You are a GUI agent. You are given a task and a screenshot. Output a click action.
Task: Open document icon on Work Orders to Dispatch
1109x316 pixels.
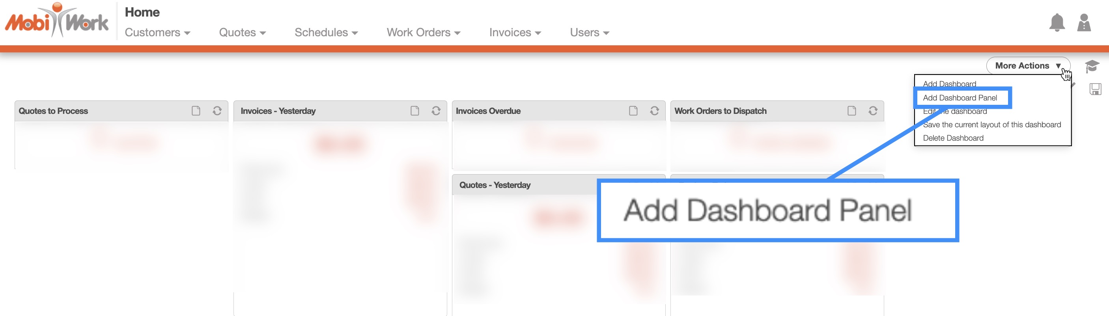[x=851, y=111]
